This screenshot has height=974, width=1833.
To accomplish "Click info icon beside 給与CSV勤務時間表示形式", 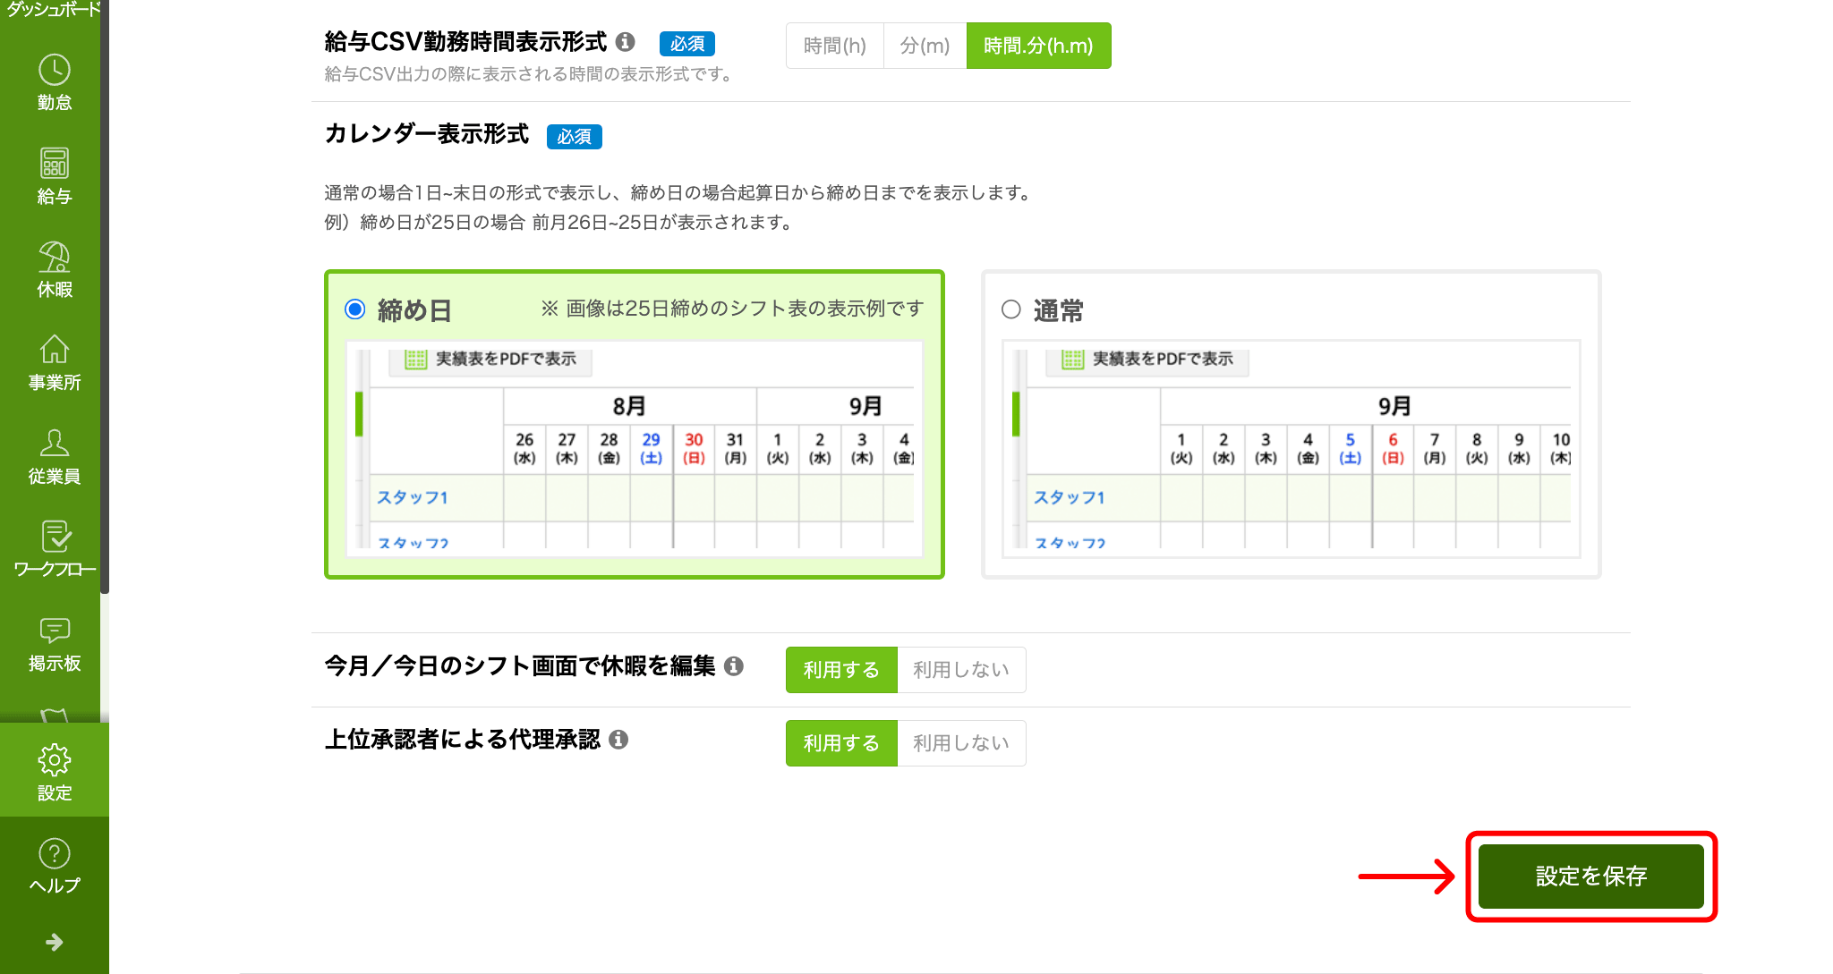I will (x=626, y=42).
